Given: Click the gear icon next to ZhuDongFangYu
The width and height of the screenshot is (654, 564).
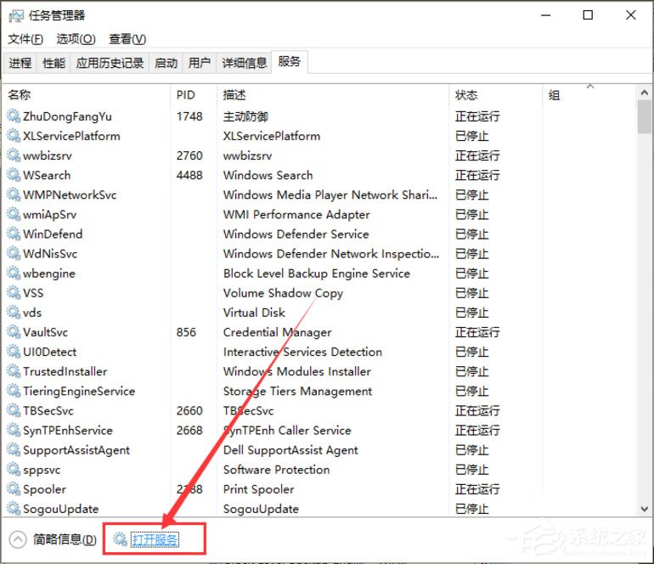Looking at the screenshot, I should pyautogui.click(x=14, y=116).
